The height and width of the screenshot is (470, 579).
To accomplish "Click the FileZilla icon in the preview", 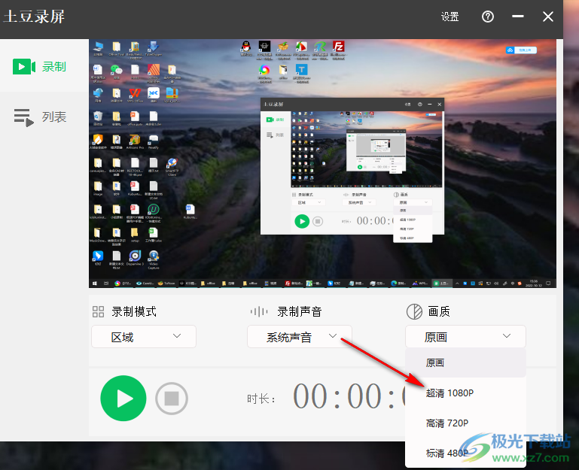I will click(338, 47).
